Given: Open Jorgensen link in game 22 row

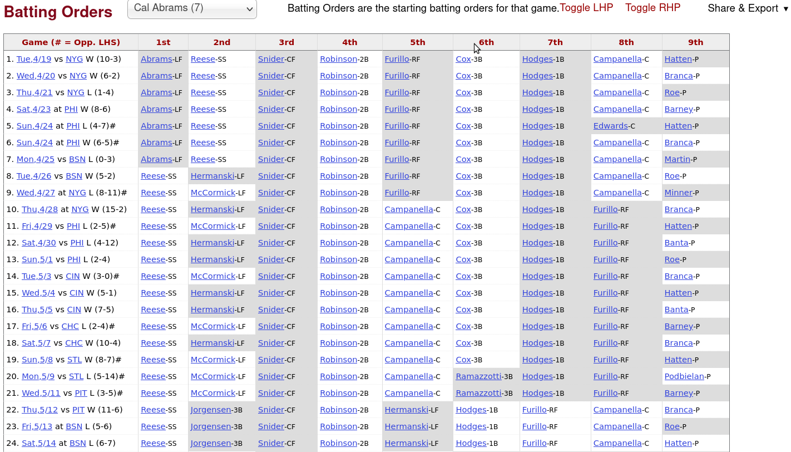Looking at the screenshot, I should (x=211, y=410).
